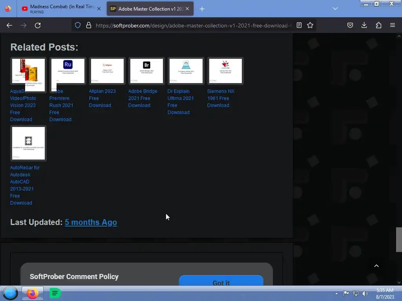The width and height of the screenshot is (402, 301).
Task: Open the Windows Start orb
Action: [10, 293]
